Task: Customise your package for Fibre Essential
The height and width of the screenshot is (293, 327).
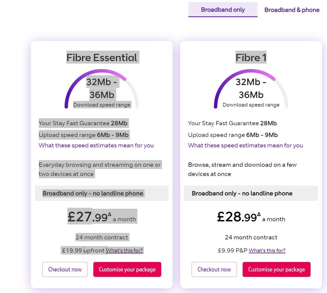Action: [x=127, y=269]
